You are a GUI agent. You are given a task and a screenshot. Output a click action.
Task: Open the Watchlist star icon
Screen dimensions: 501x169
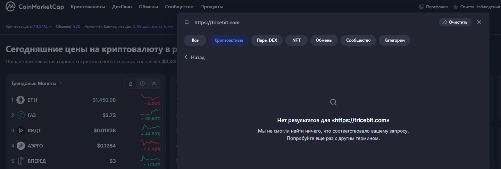point(456,7)
